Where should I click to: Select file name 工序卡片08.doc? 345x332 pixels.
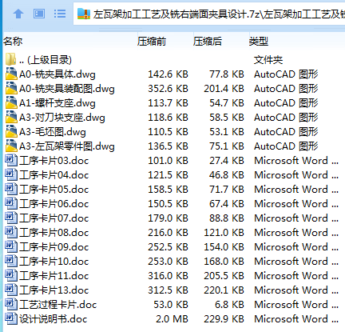[54, 233]
